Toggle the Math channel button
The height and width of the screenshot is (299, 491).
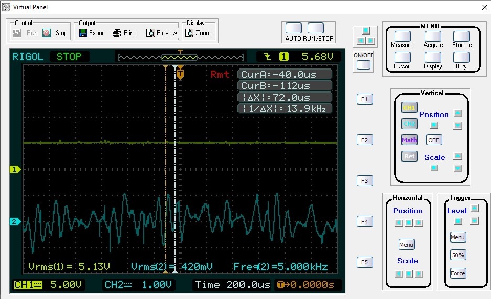coord(409,140)
